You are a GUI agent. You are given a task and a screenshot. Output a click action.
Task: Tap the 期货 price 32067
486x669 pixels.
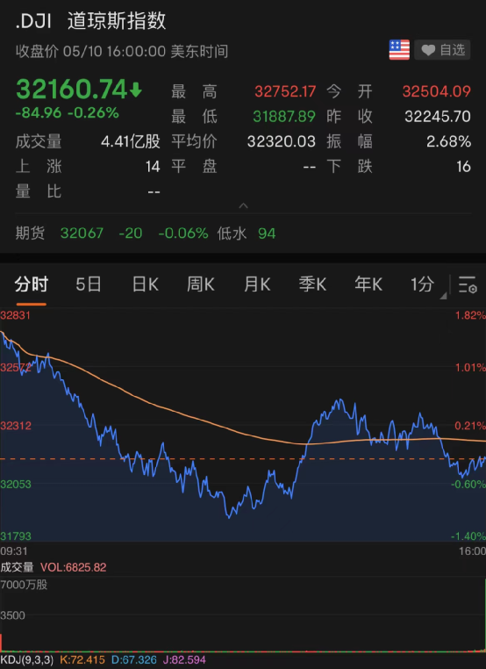tap(82, 234)
